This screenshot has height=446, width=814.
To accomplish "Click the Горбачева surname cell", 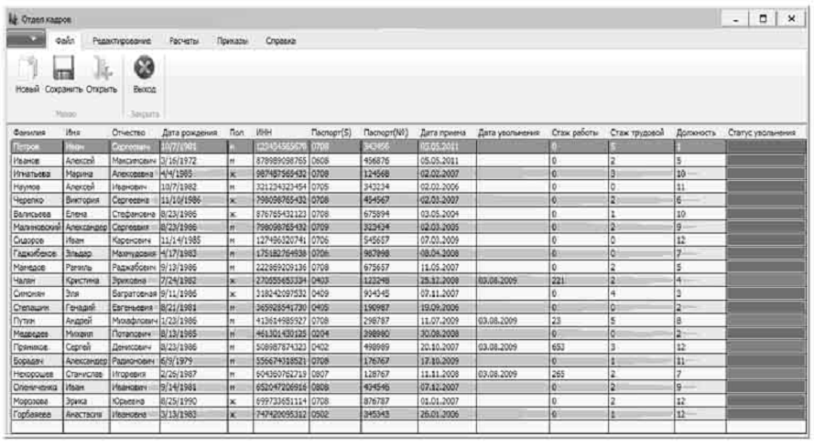I will [37, 414].
